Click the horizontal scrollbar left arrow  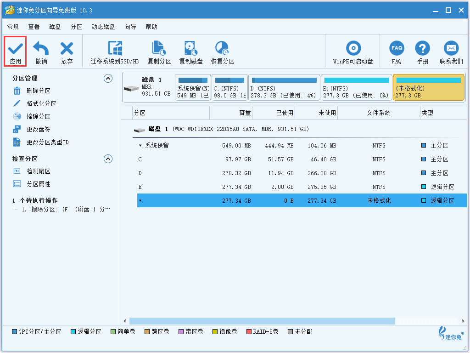tap(125, 321)
